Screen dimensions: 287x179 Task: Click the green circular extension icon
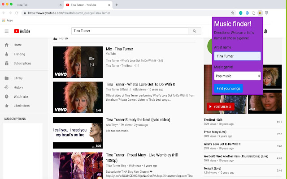tap(241, 13)
